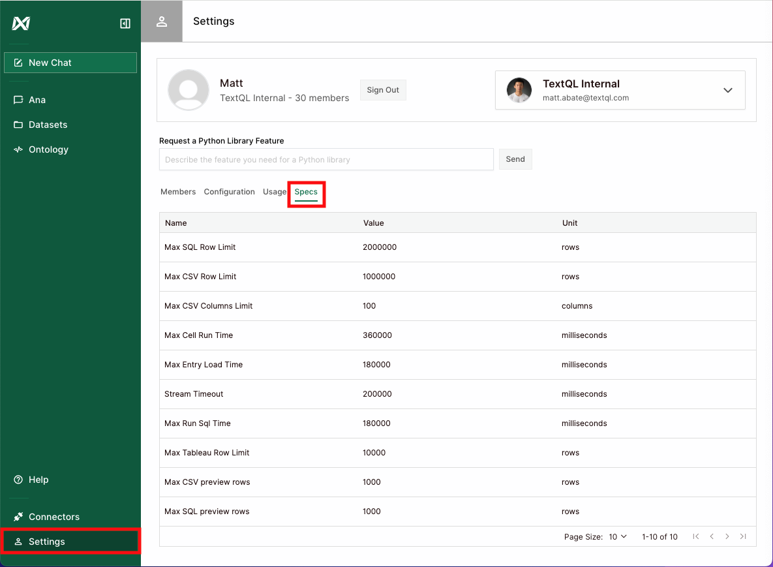Collapse the sidebar with the panel icon
This screenshot has width=773, height=567.
click(125, 23)
